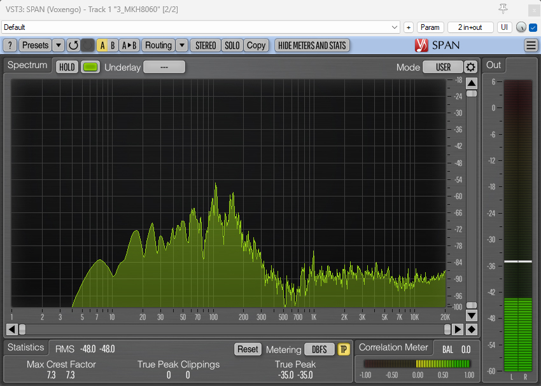The height and width of the screenshot is (386, 541).
Task: Click HIDE METERS AND STATS button
Action: tap(312, 45)
